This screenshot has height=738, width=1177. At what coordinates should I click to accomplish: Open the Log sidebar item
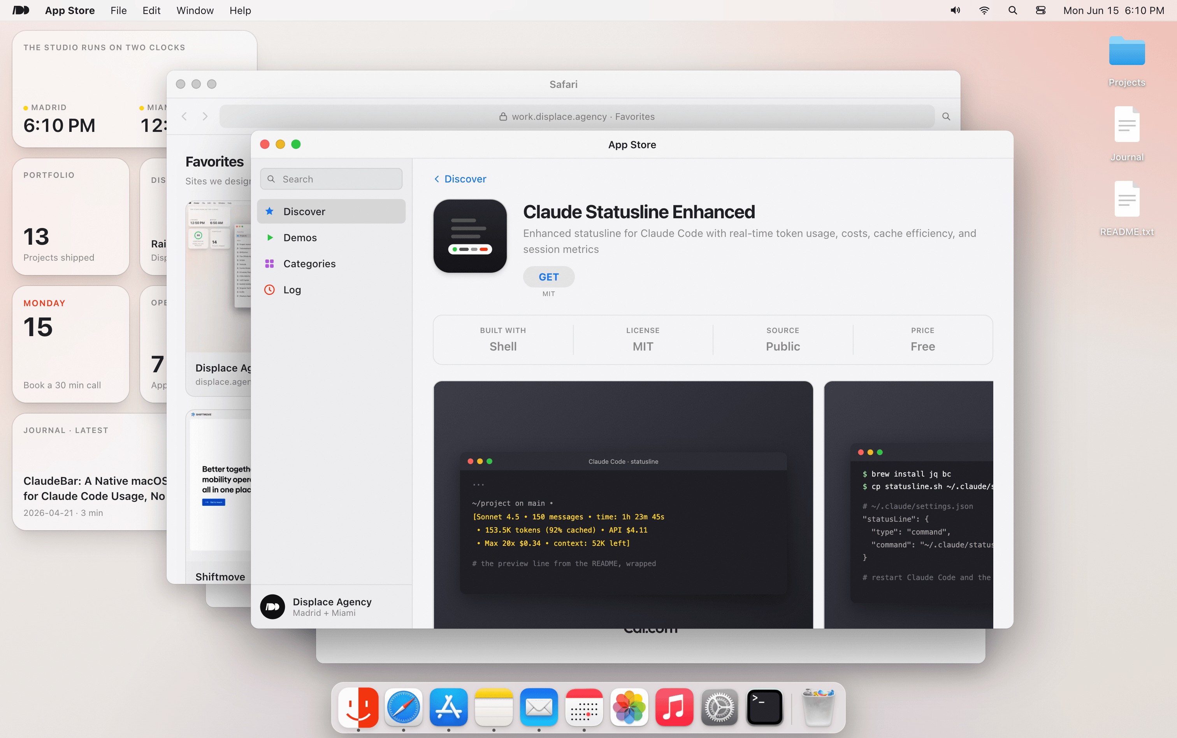pos(331,289)
